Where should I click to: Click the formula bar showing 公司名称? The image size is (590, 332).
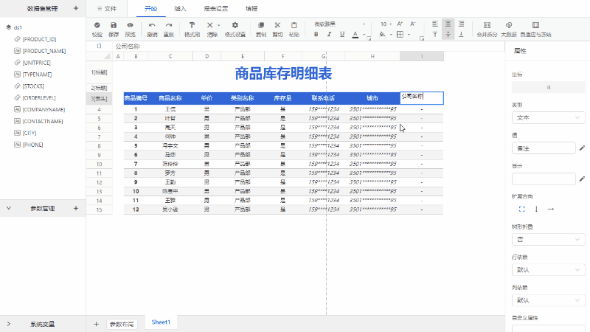pyautogui.click(x=308, y=46)
